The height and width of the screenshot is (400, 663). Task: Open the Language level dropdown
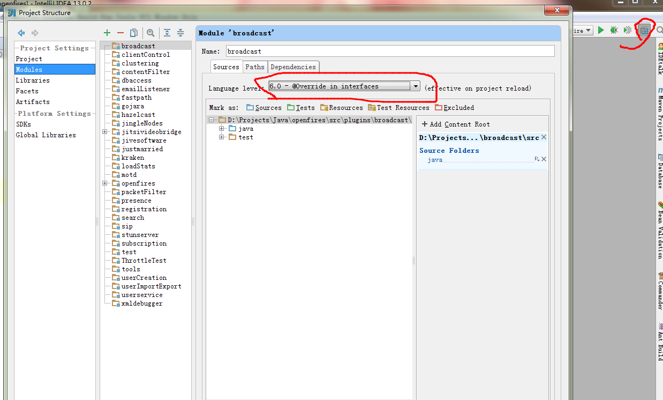416,86
